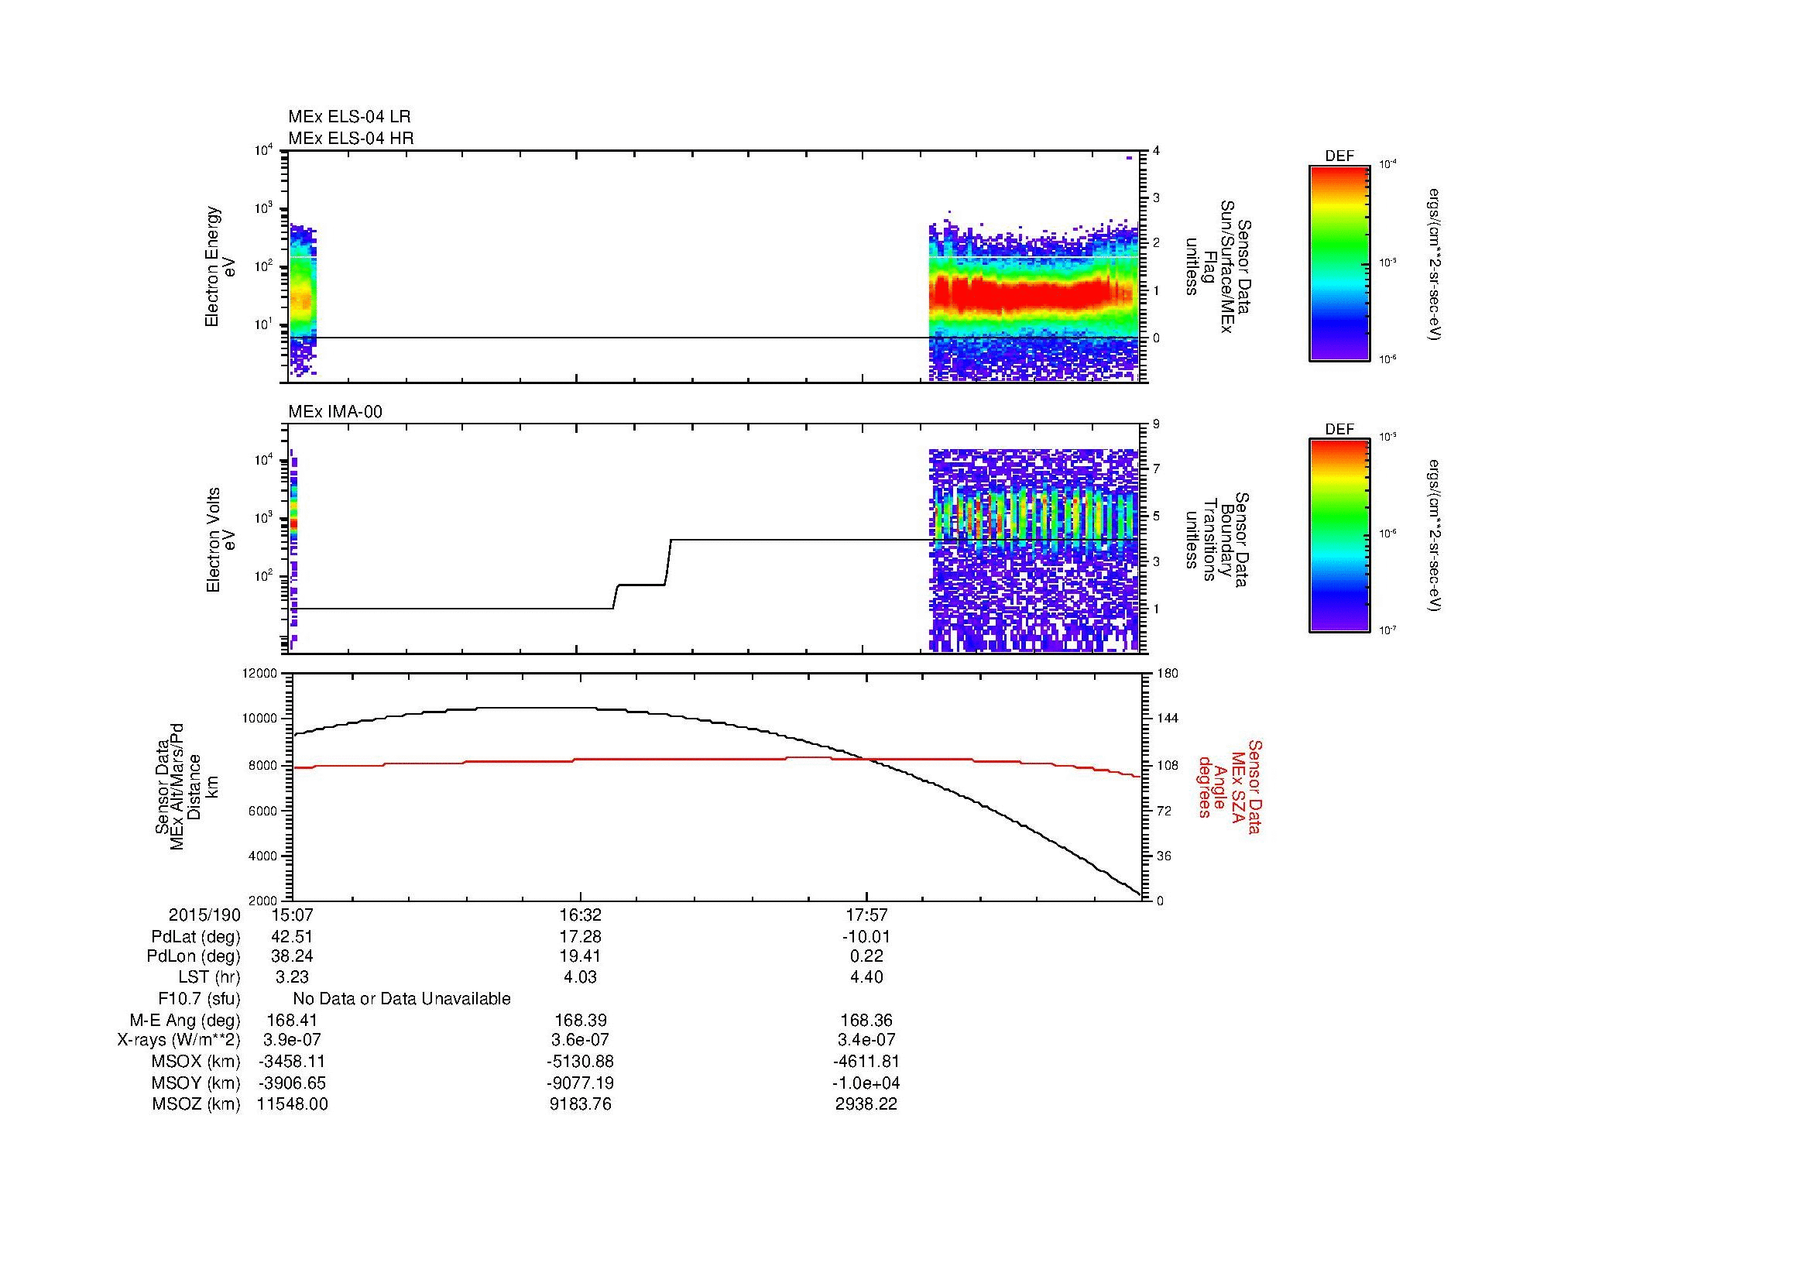
Task: Click the MSOZ value '2938.22'
Action: [866, 1104]
